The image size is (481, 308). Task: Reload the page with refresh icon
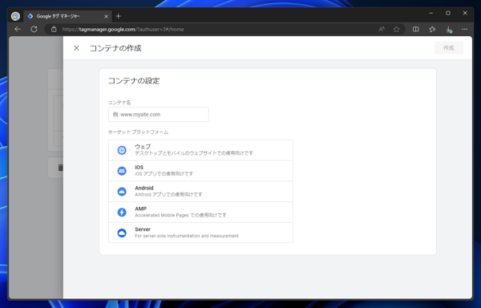(x=34, y=29)
